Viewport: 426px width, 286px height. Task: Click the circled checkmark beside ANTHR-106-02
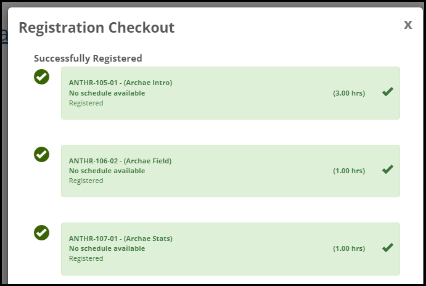pyautogui.click(x=41, y=155)
